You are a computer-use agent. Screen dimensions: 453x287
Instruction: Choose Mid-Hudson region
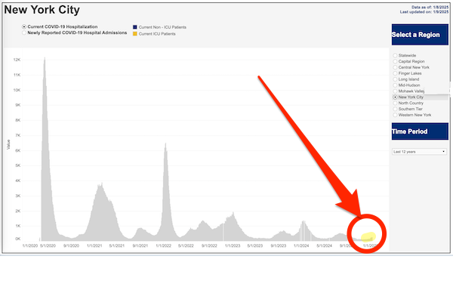coord(395,85)
